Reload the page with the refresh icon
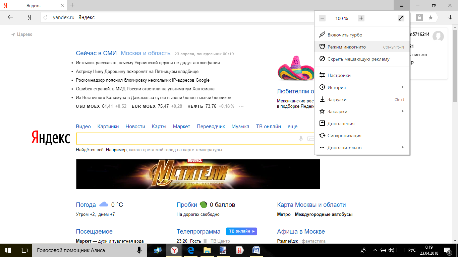 click(46, 17)
